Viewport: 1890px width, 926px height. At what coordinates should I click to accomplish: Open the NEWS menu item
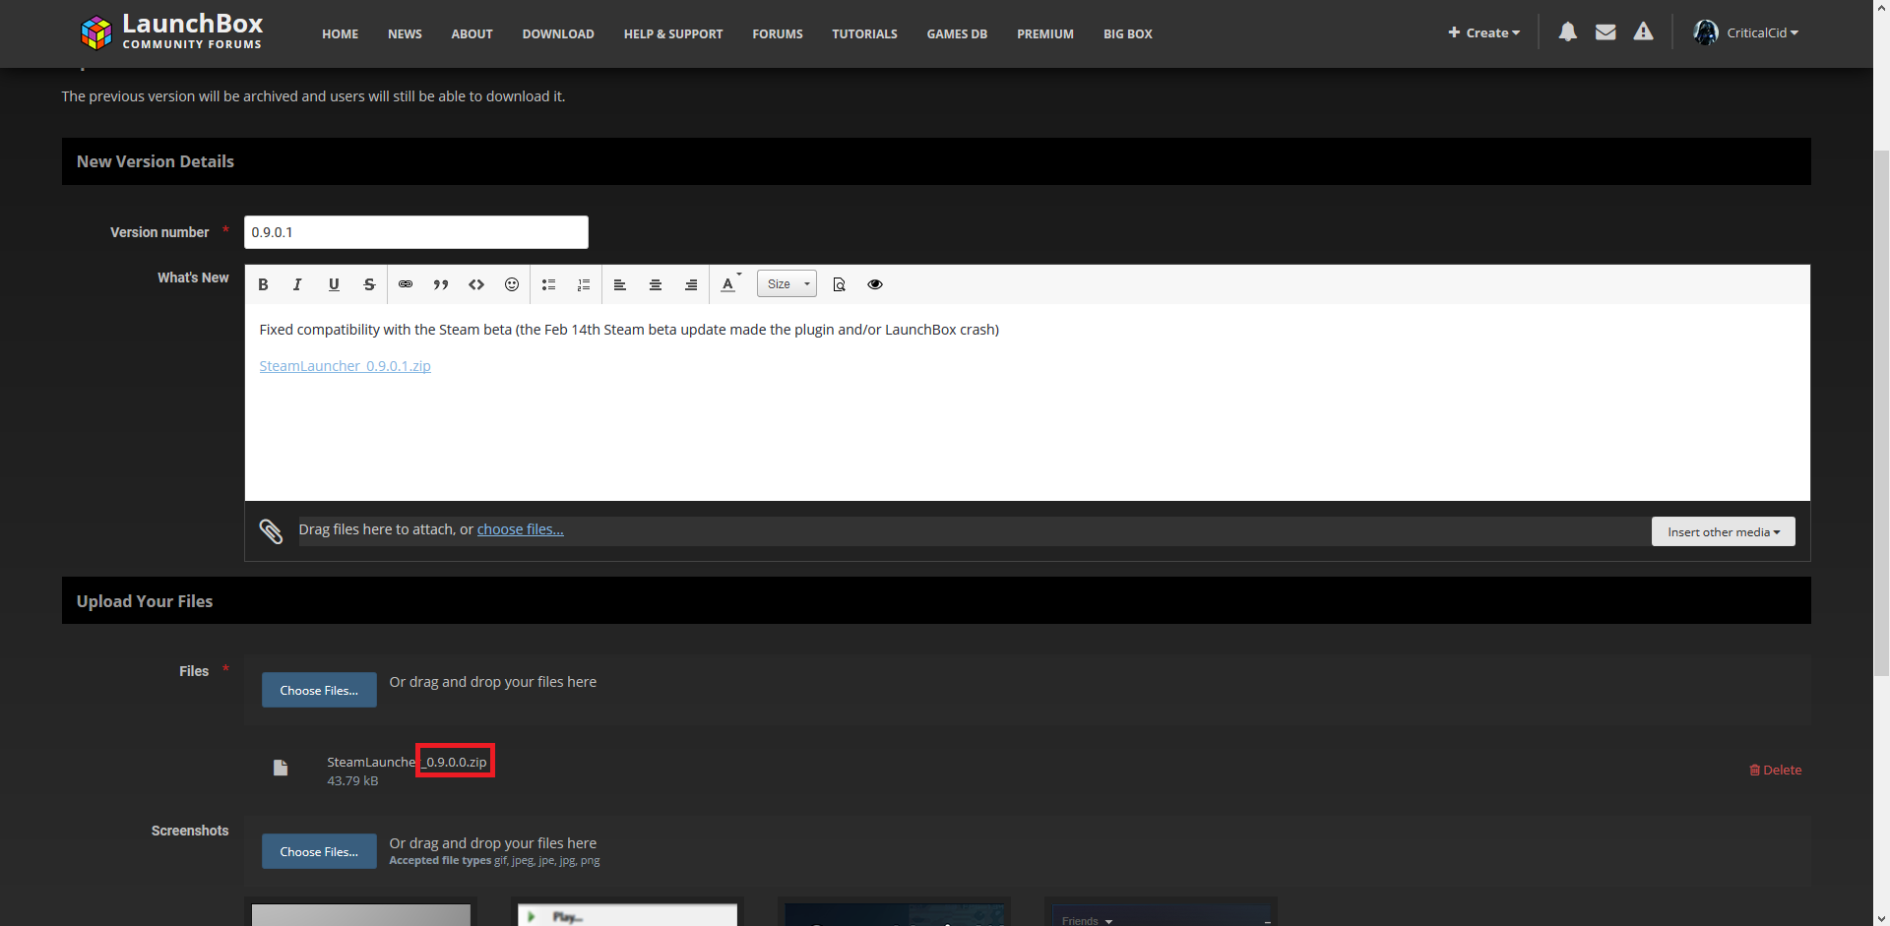click(405, 33)
